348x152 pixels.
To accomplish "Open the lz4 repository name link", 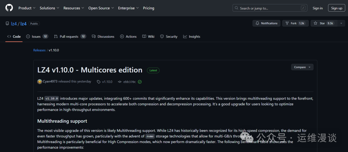I will click(24, 24).
